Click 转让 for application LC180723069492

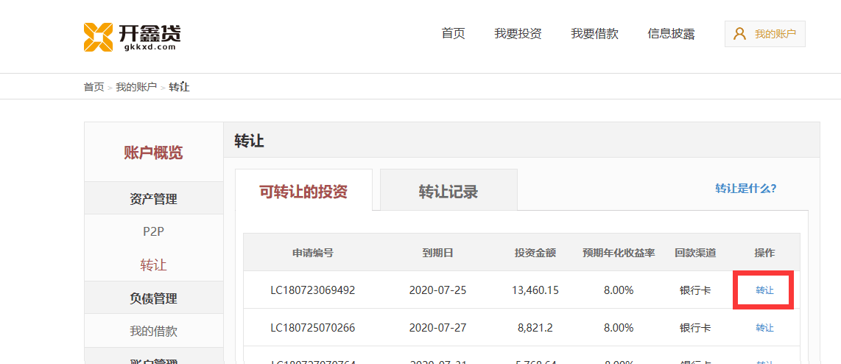click(764, 290)
